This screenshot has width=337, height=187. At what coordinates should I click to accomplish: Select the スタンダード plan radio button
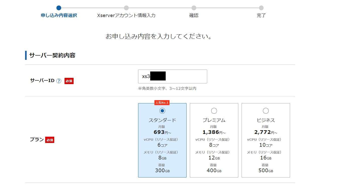pos(162,111)
